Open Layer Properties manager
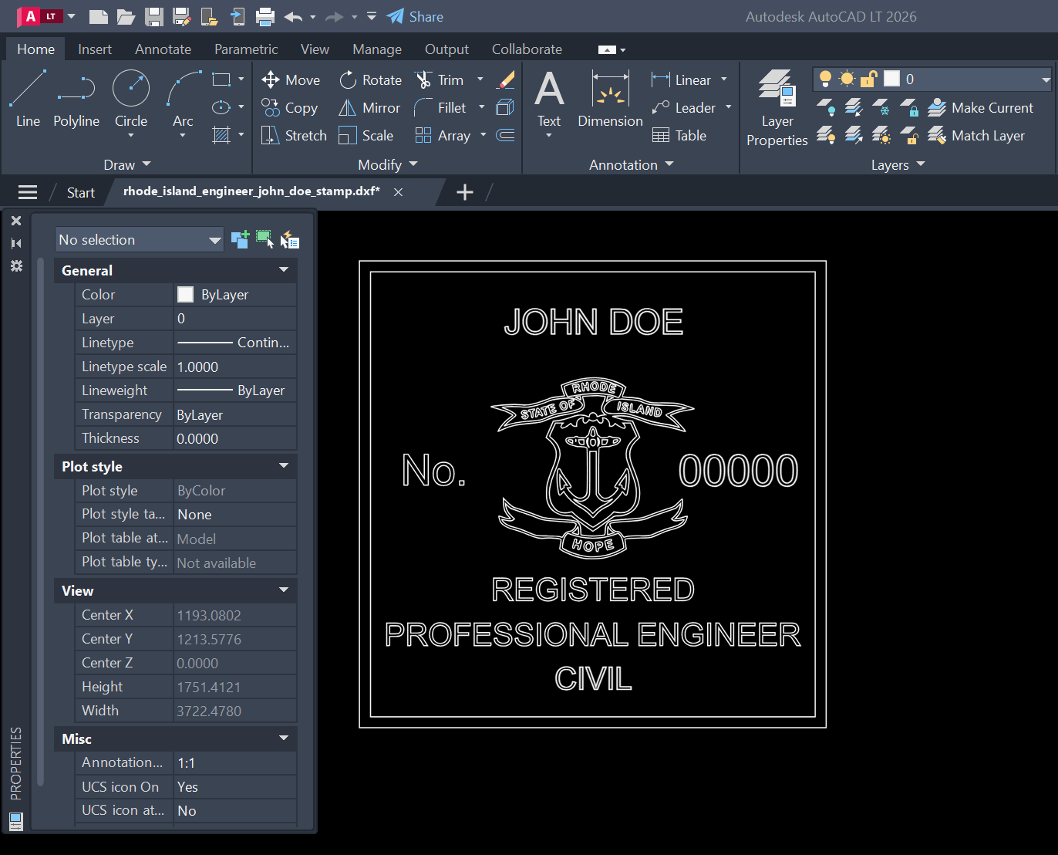Screen dimensions: 1058x855 coord(777,107)
